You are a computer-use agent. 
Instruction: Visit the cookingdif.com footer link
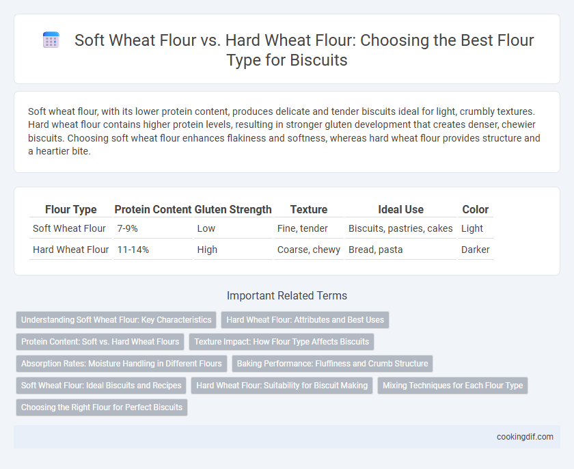(x=525, y=437)
